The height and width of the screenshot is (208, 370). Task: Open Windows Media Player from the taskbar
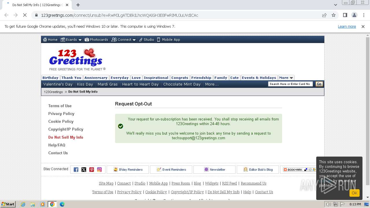42,204
